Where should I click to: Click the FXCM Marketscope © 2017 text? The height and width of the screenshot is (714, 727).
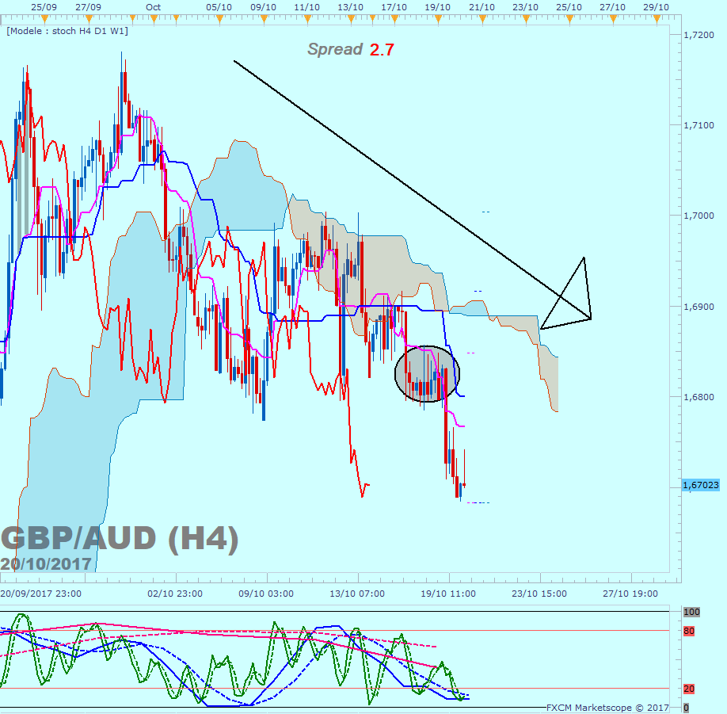tap(607, 707)
